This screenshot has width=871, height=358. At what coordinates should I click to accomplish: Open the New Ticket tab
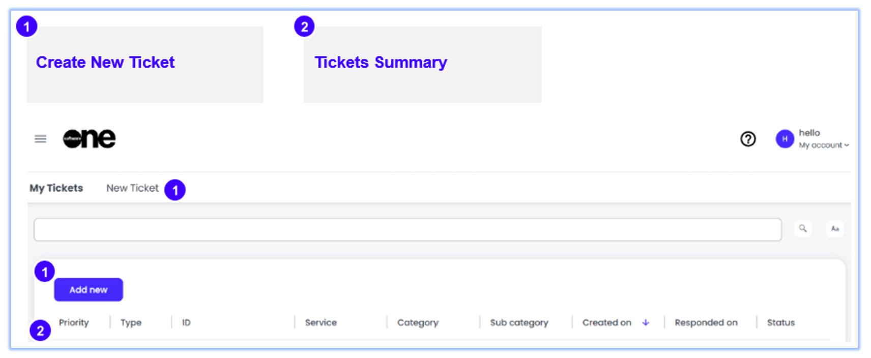coord(132,188)
